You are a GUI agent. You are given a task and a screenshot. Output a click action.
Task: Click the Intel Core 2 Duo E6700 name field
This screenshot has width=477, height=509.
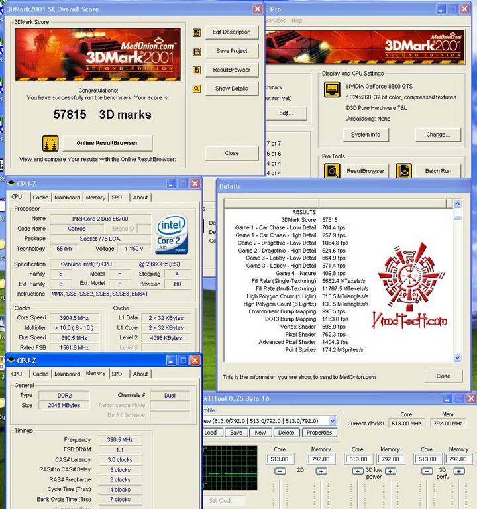100,219
